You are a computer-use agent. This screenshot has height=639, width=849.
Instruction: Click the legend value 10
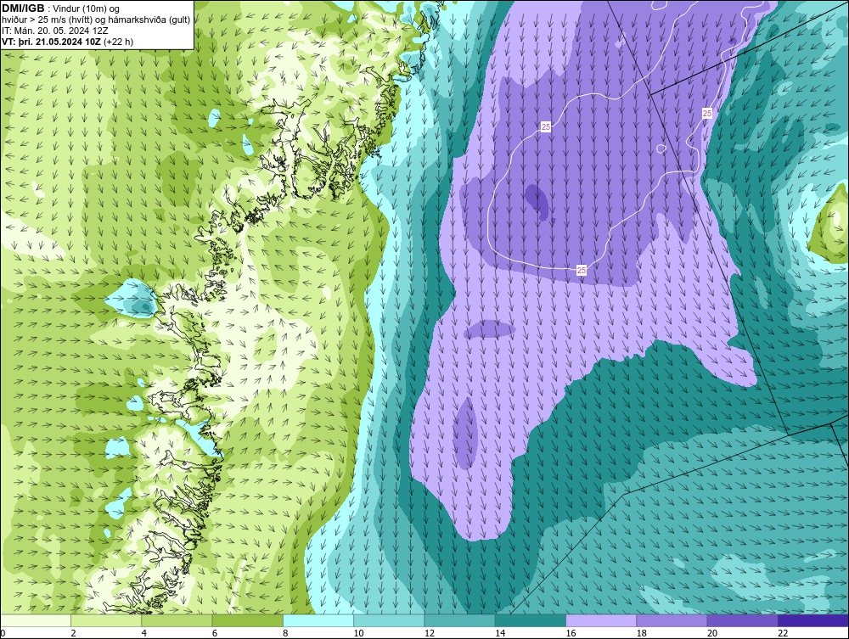(x=358, y=633)
